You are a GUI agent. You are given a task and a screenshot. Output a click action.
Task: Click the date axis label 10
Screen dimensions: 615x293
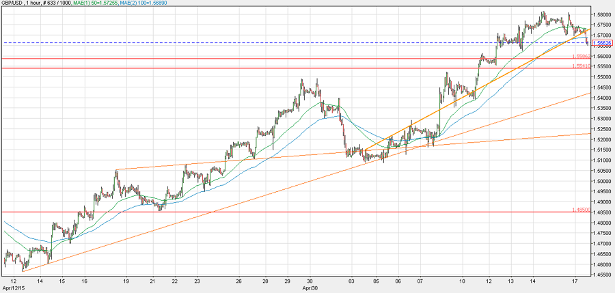463,281
